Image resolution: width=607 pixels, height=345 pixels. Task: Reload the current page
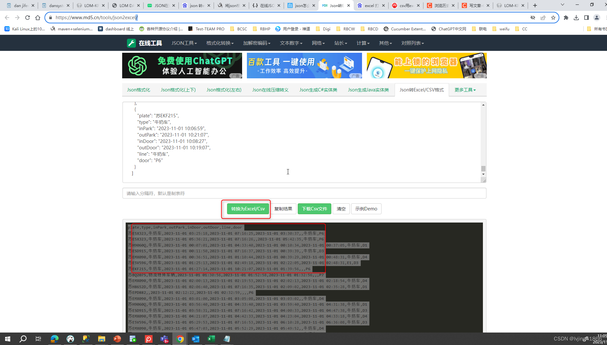click(x=27, y=18)
